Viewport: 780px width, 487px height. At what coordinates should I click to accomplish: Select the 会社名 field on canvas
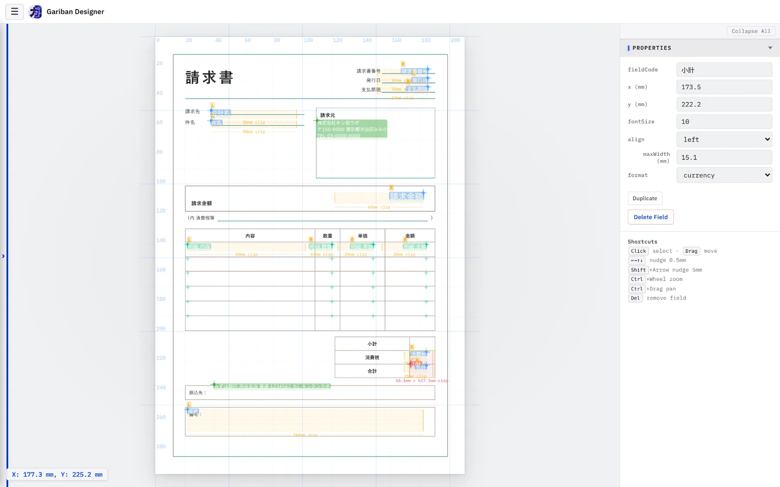(x=221, y=113)
